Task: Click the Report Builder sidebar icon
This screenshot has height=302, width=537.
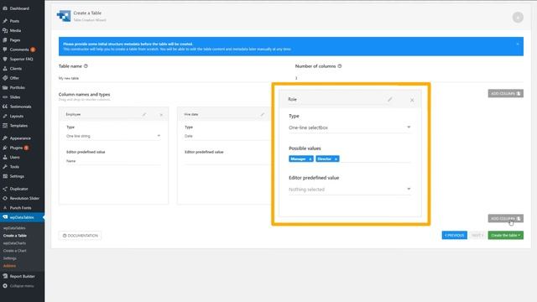Action: pyautogui.click(x=5, y=276)
